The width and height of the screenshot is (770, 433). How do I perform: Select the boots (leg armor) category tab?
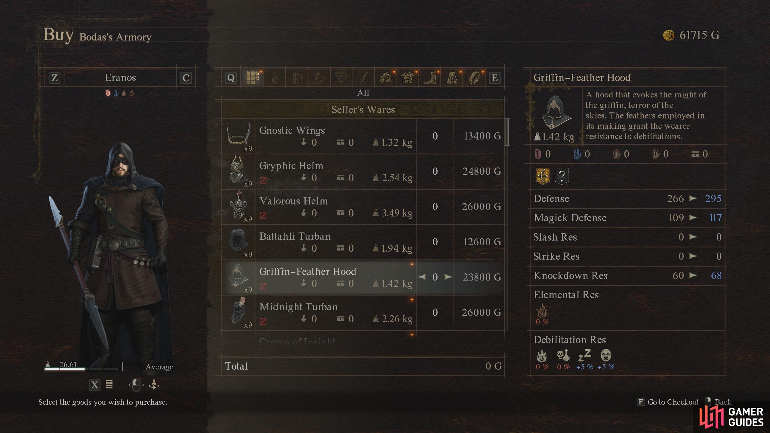tap(430, 78)
